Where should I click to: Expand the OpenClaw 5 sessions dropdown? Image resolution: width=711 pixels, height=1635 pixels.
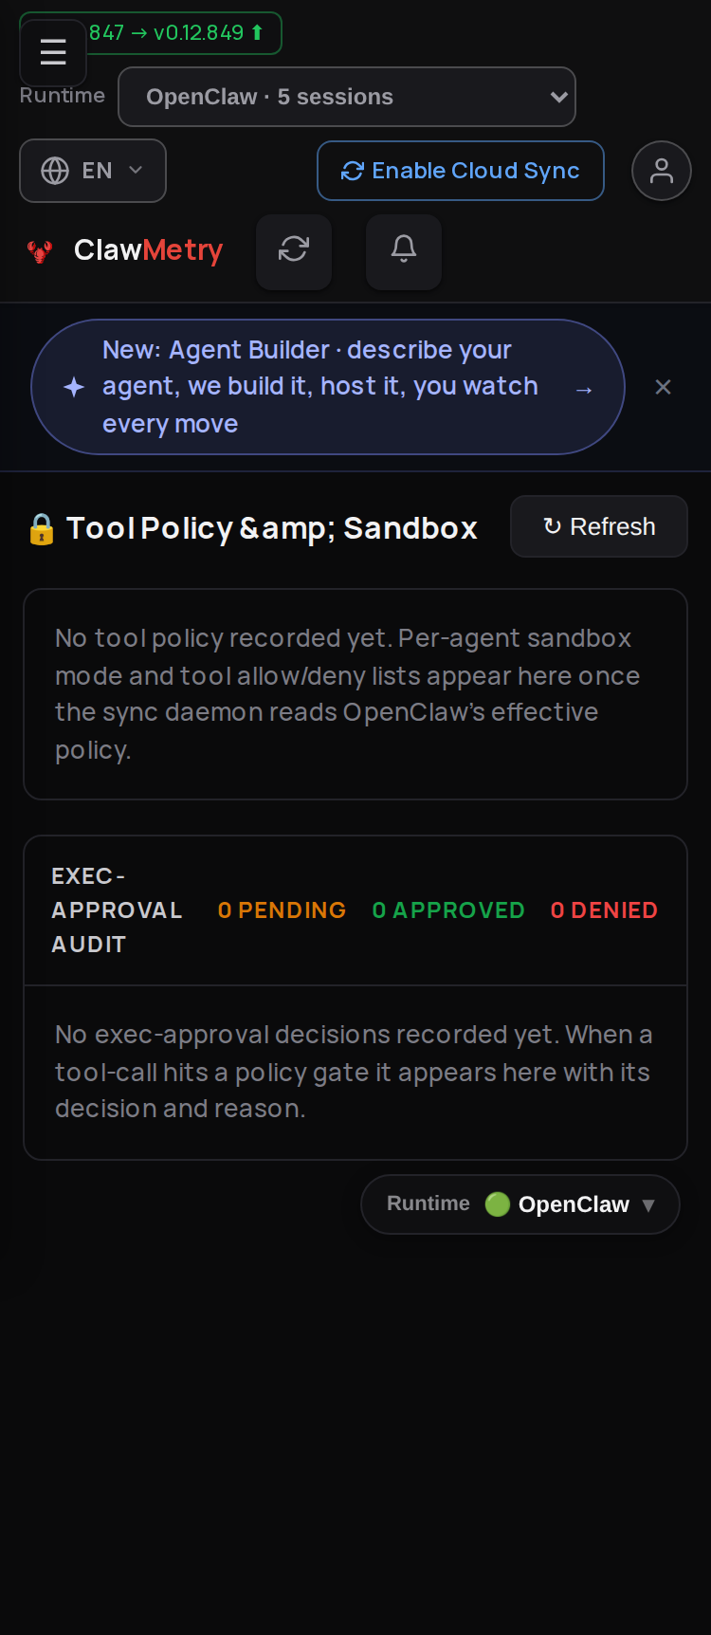point(347,97)
